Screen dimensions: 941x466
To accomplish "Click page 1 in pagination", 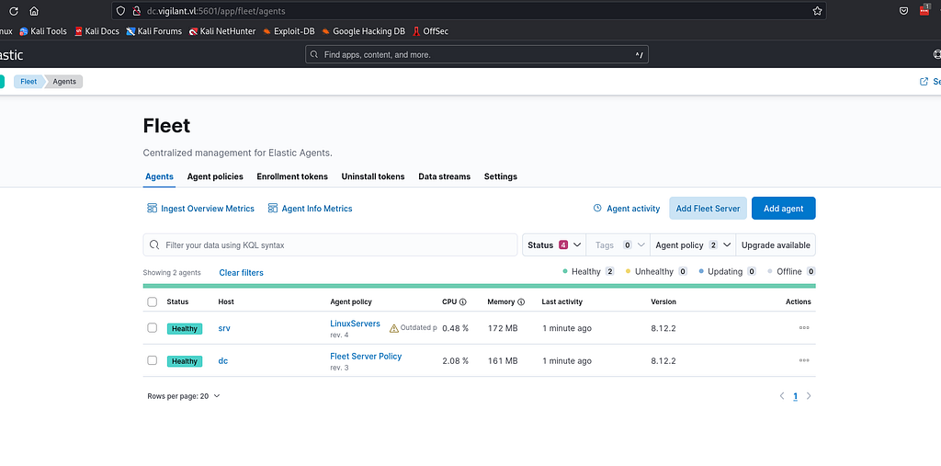I will click(795, 396).
